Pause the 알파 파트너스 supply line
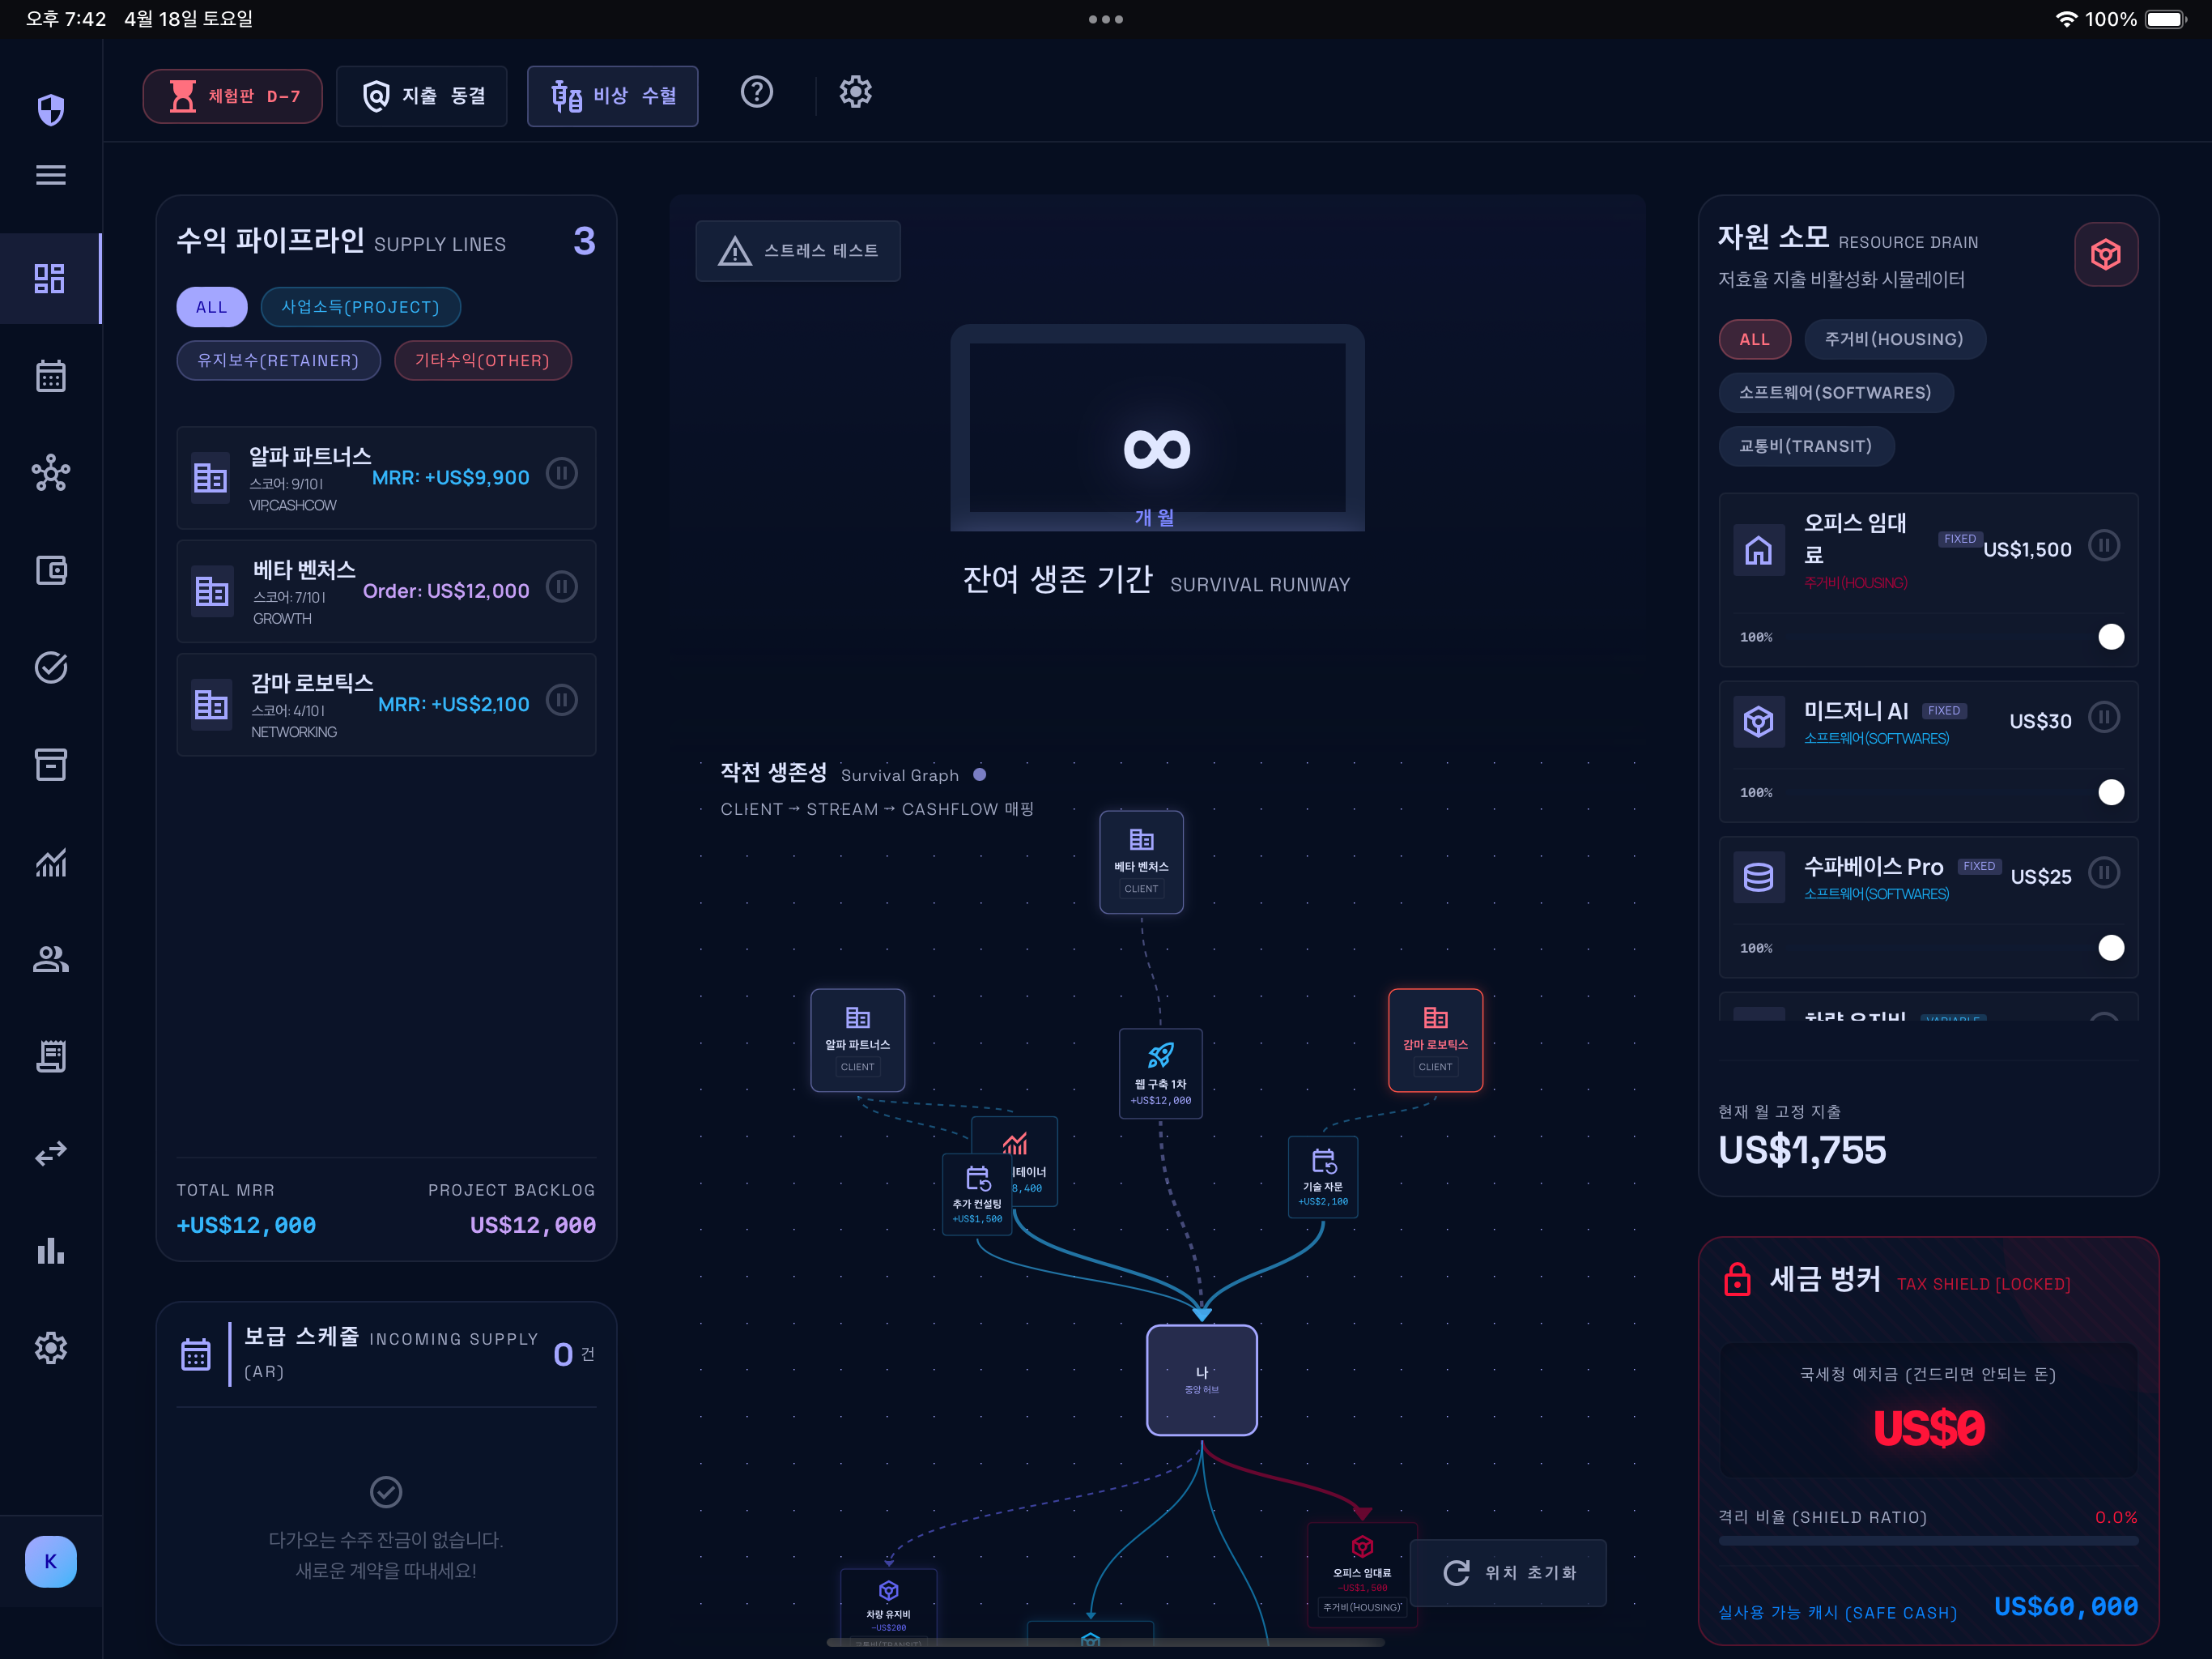2212x1659 pixels. click(x=562, y=473)
